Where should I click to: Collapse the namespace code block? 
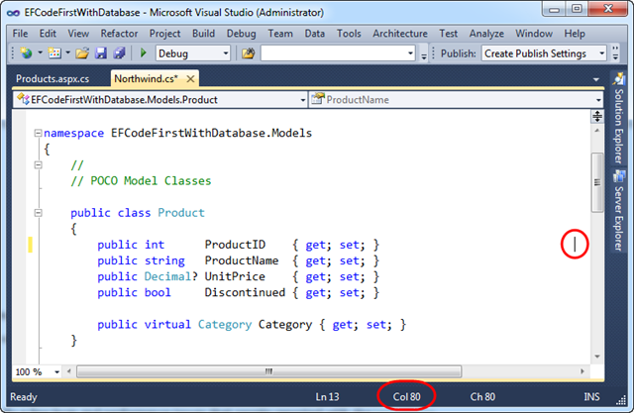point(38,133)
